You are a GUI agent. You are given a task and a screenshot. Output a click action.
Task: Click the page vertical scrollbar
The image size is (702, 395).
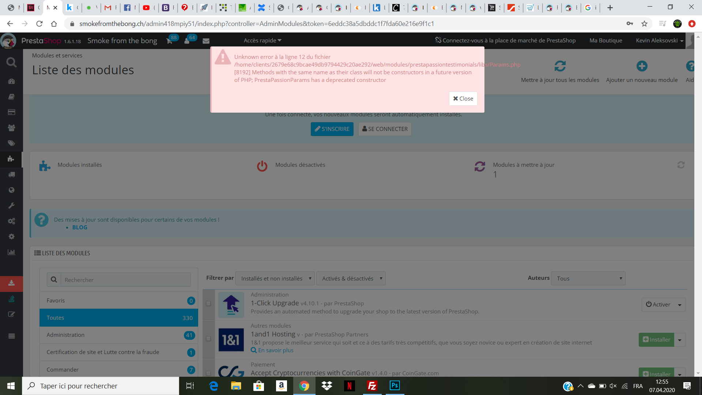pos(698,205)
